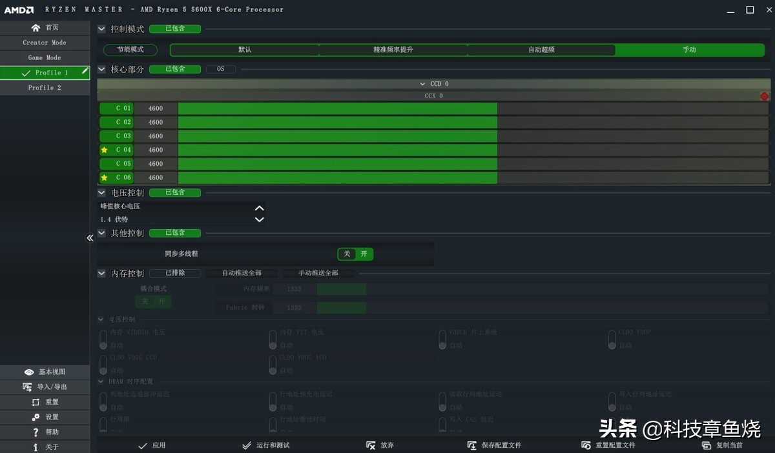
Task: Open 导入/导出 import/export
Action: coord(45,387)
